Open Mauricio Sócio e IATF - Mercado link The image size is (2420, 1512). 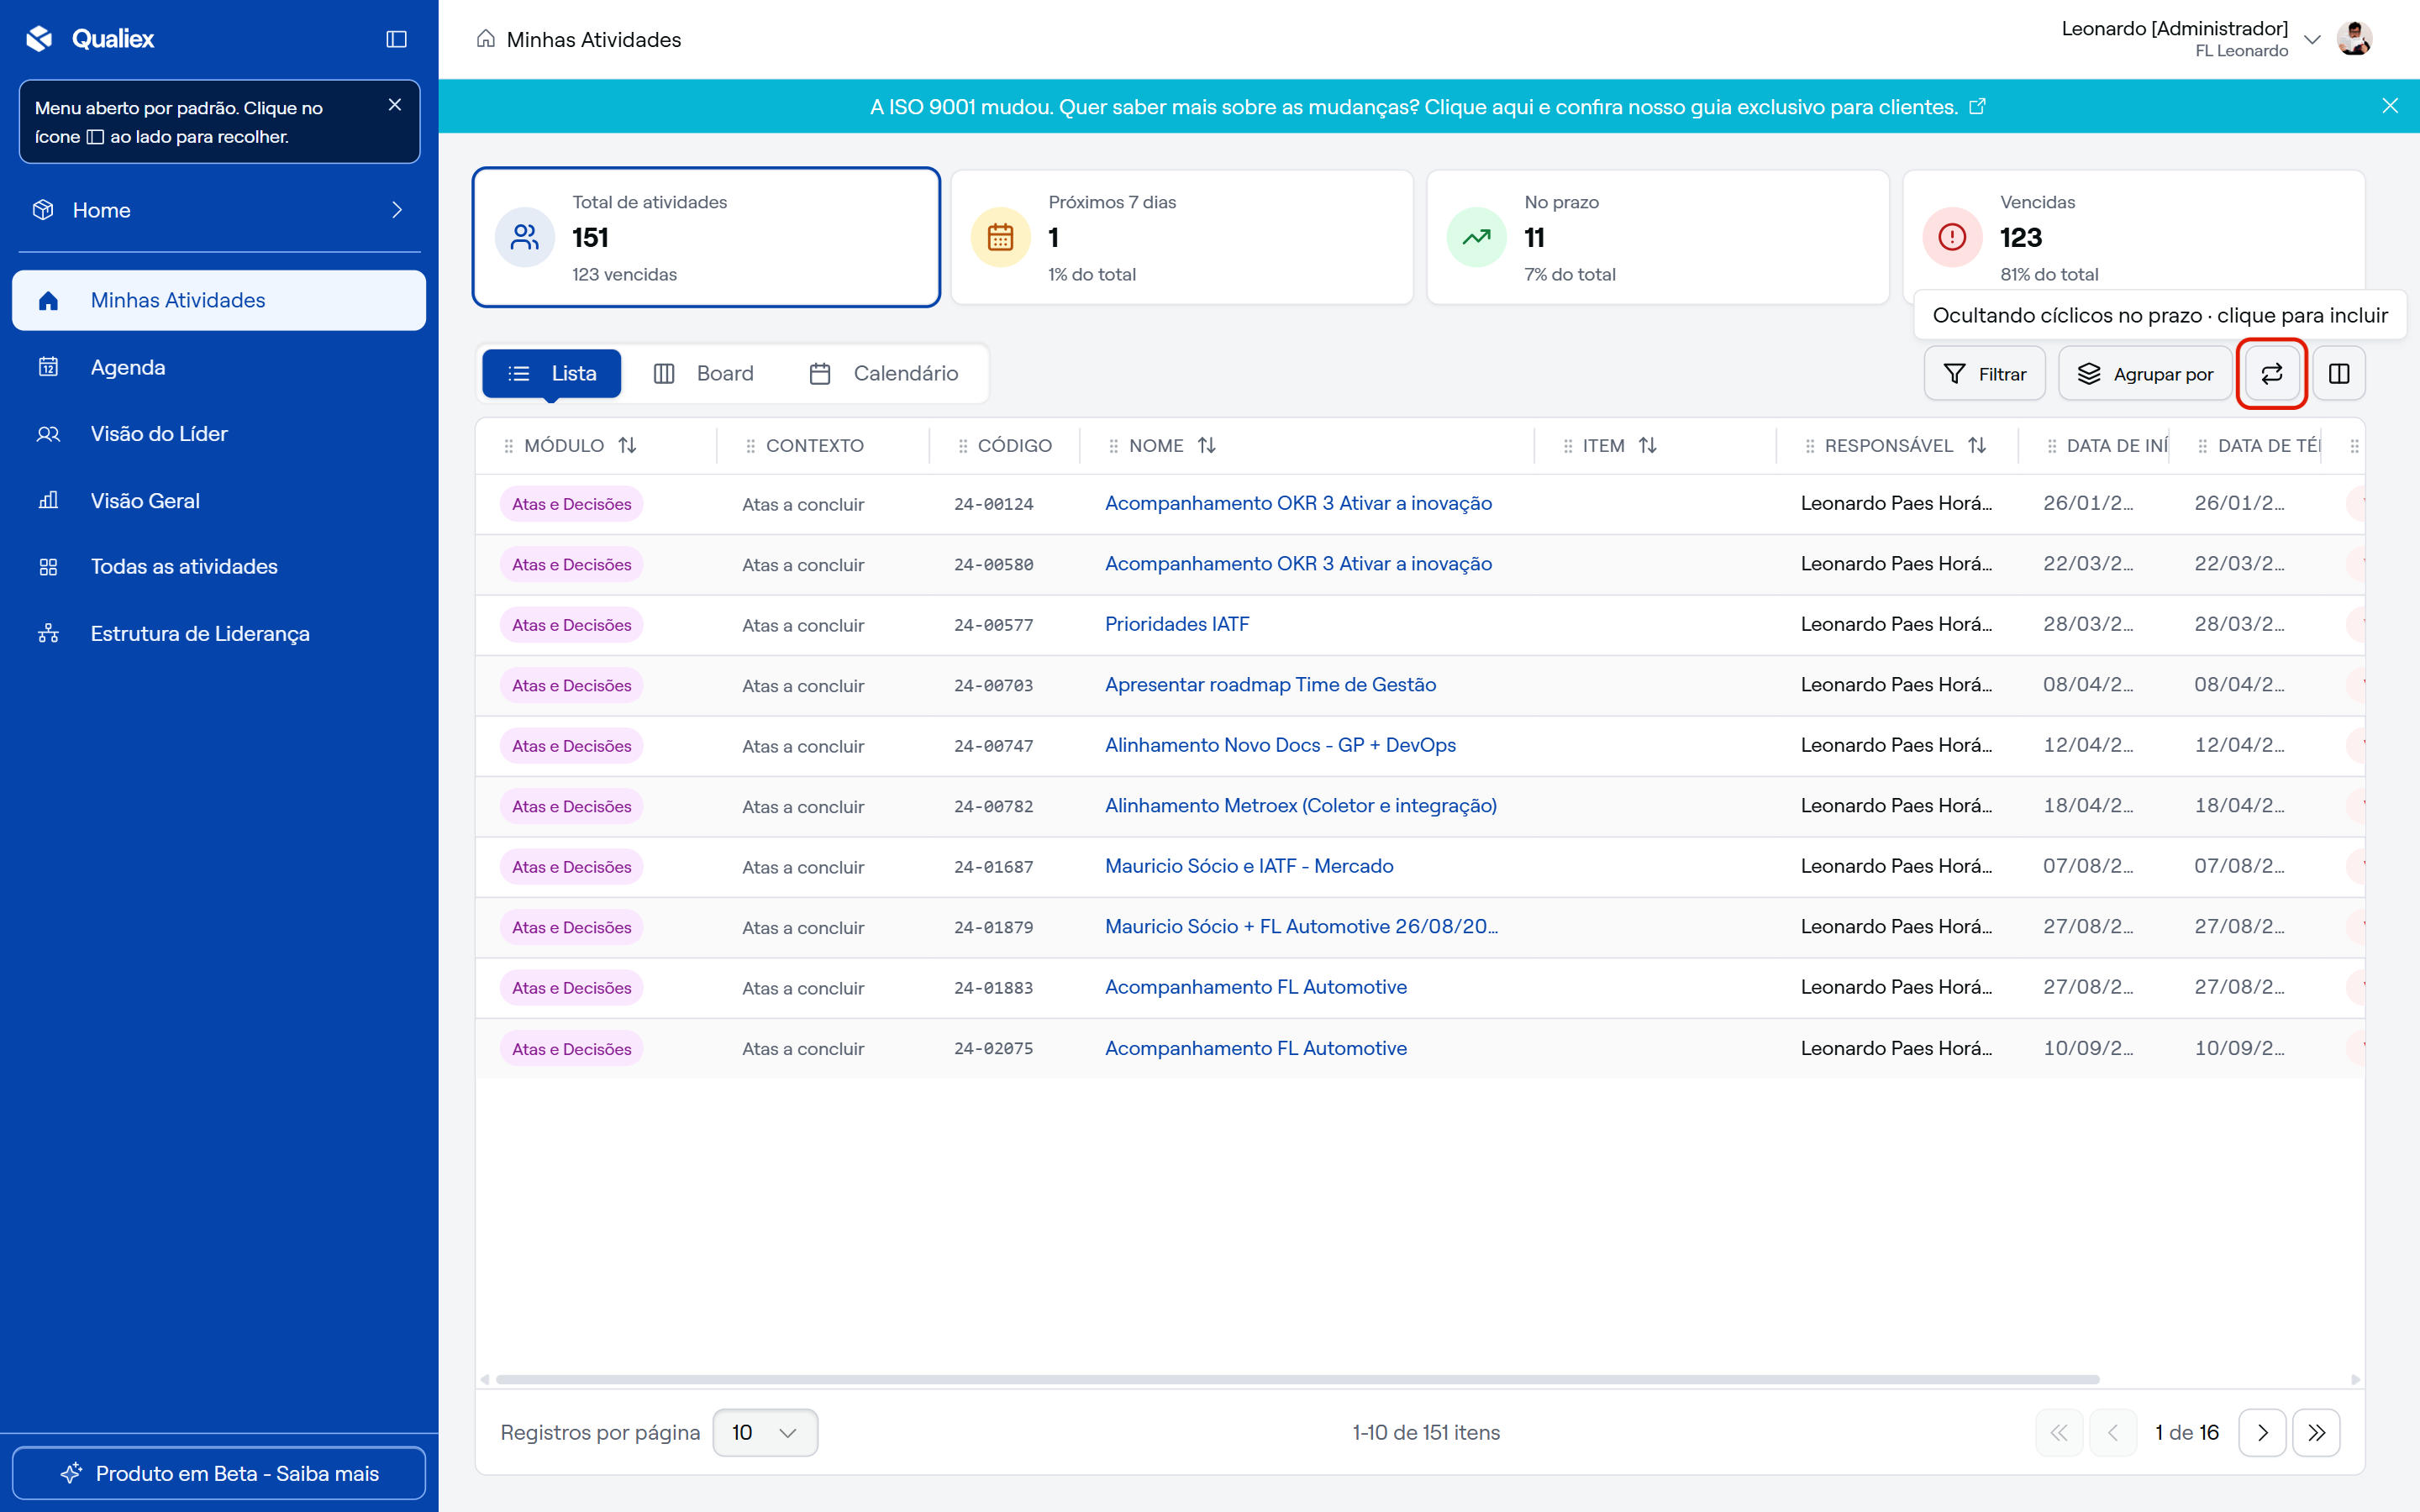(x=1249, y=866)
